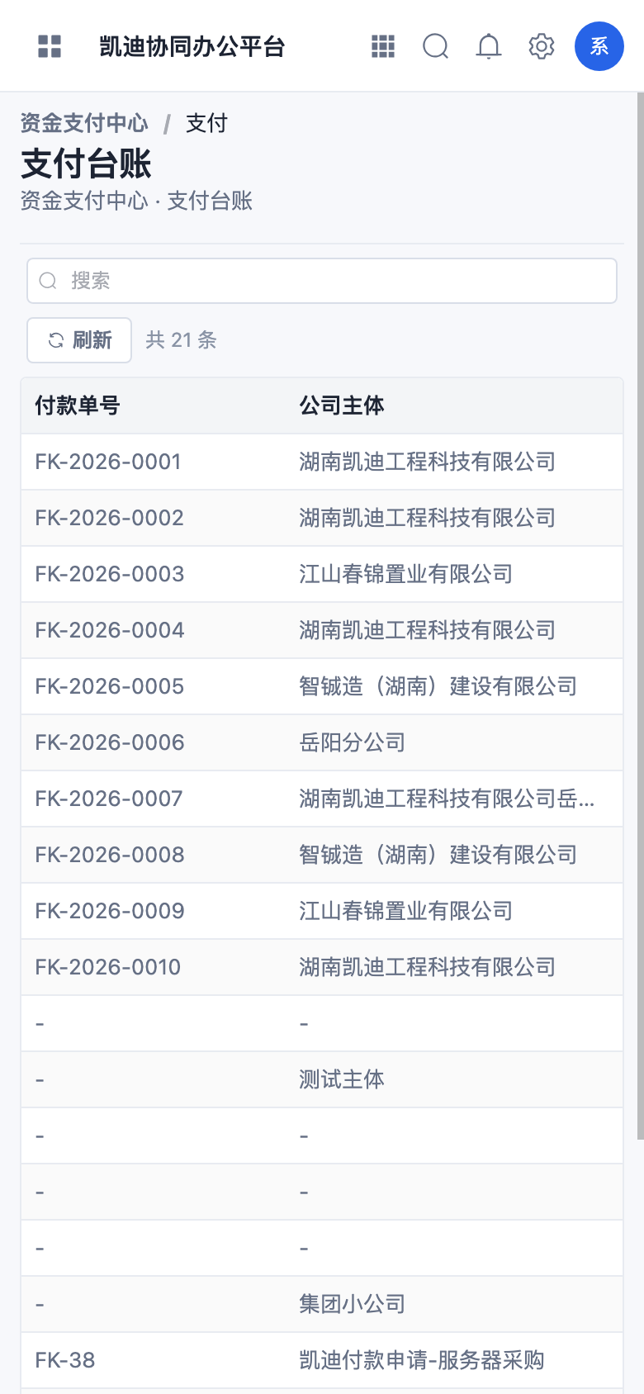Click the 刷新 refresh button
This screenshot has height=1394, width=644.
79,340
